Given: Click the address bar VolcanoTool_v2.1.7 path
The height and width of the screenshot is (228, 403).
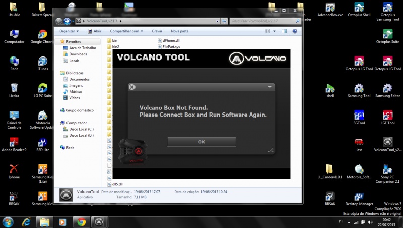Looking at the screenshot, I should [x=102, y=21].
